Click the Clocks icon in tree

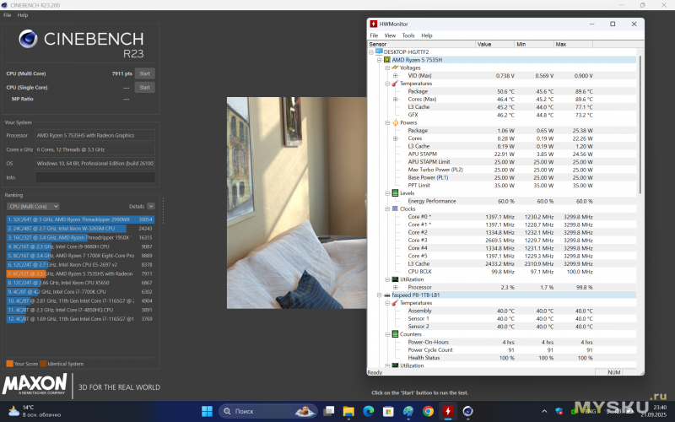(x=395, y=208)
